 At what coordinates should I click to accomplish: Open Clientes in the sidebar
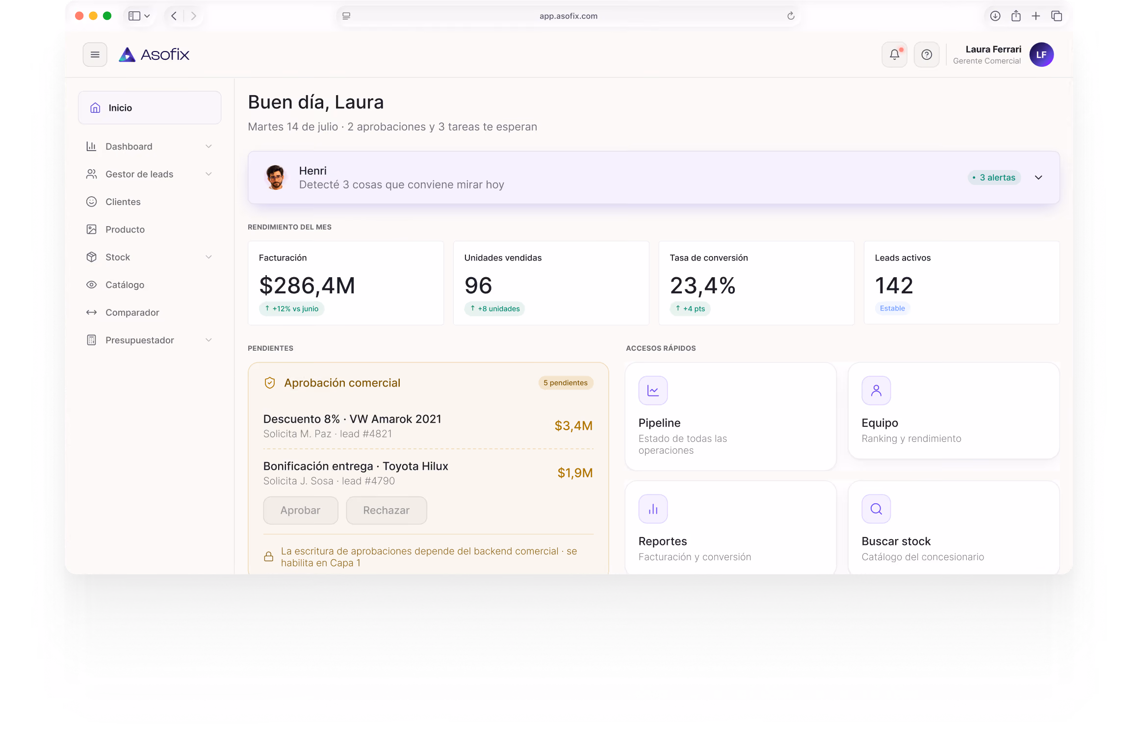150,202
